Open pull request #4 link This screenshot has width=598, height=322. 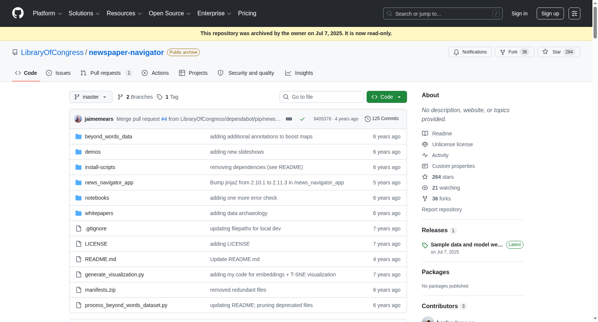164,119
